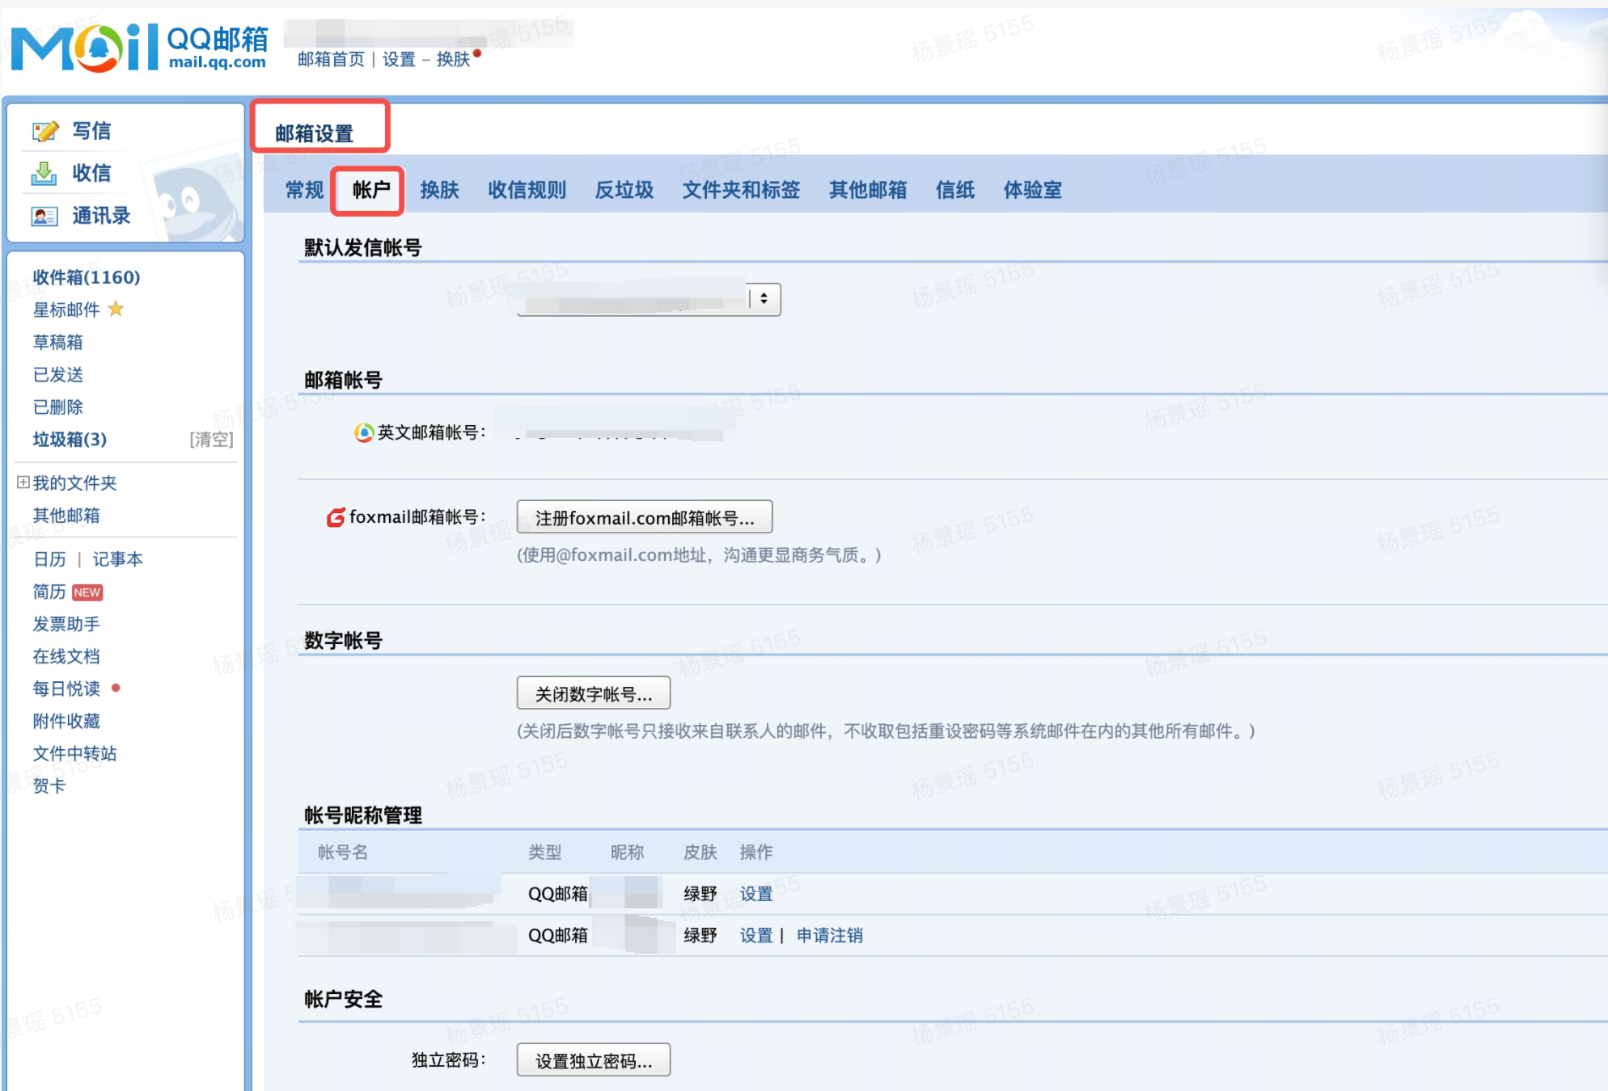This screenshot has height=1091, width=1608.
Task: Click the inbox download arrow icon
Action: [x=44, y=173]
